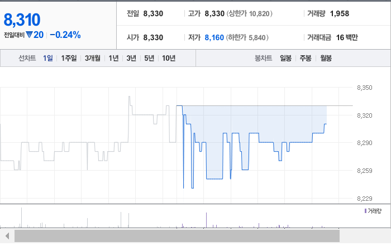Click the 8,350 y-axis label

tap(365, 88)
